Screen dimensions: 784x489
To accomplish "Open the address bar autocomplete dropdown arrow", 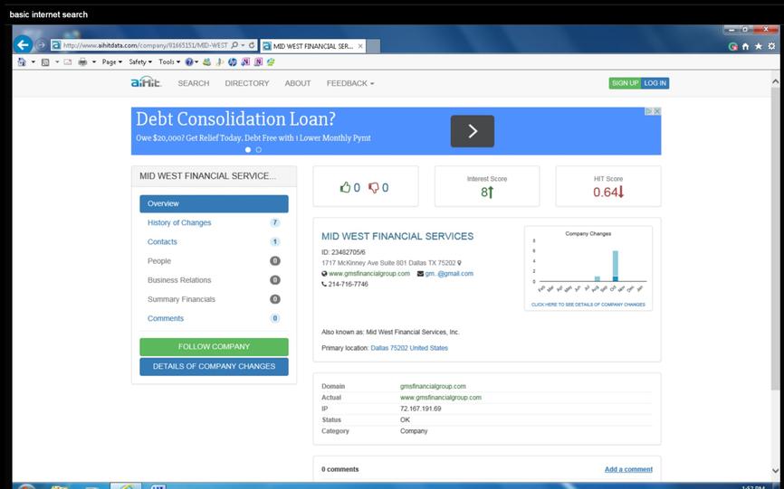I will (243, 45).
